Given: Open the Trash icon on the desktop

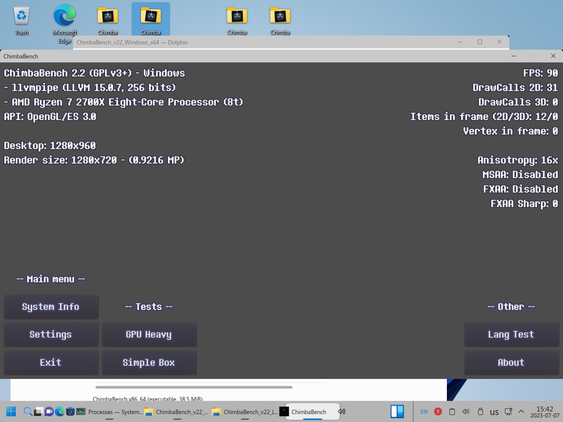Looking at the screenshot, I should tap(22, 20).
